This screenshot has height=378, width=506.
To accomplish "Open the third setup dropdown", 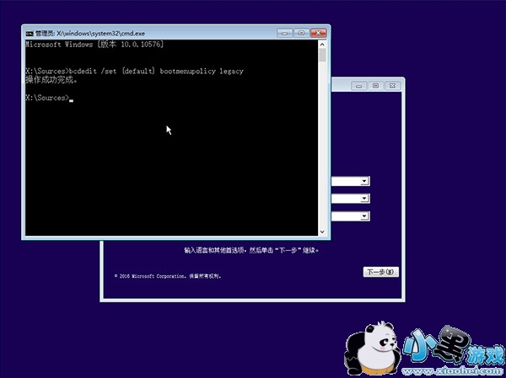I will pos(364,216).
